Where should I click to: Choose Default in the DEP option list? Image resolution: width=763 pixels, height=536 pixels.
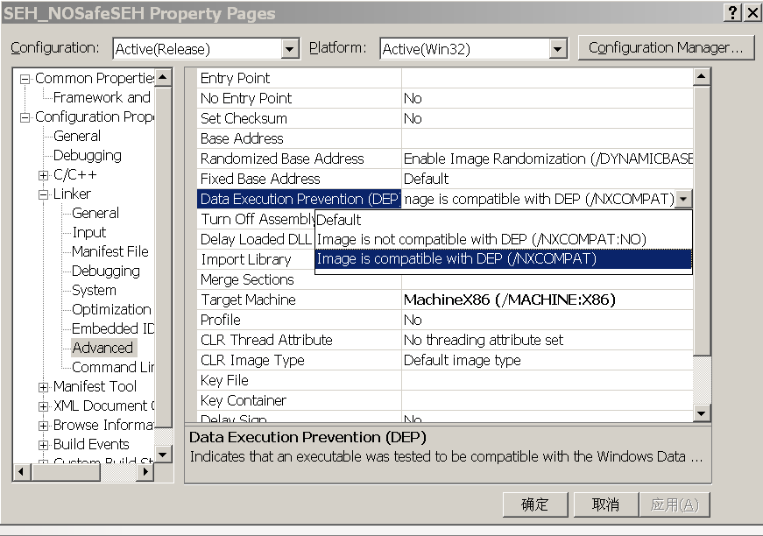[339, 220]
